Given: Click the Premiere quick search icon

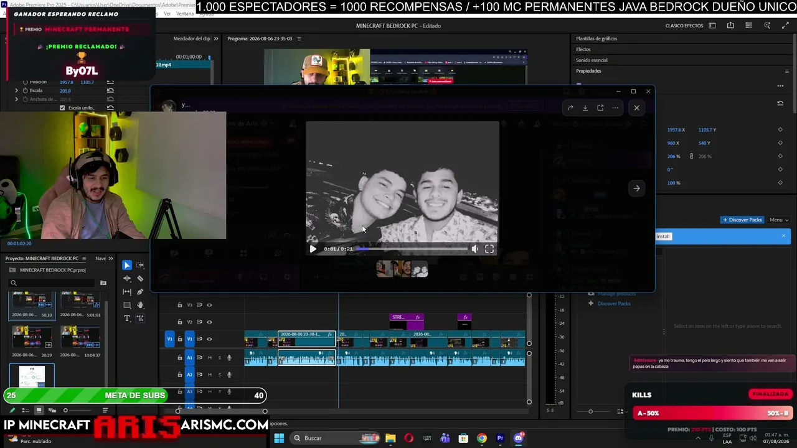Looking at the screenshot, I should coord(767,26).
